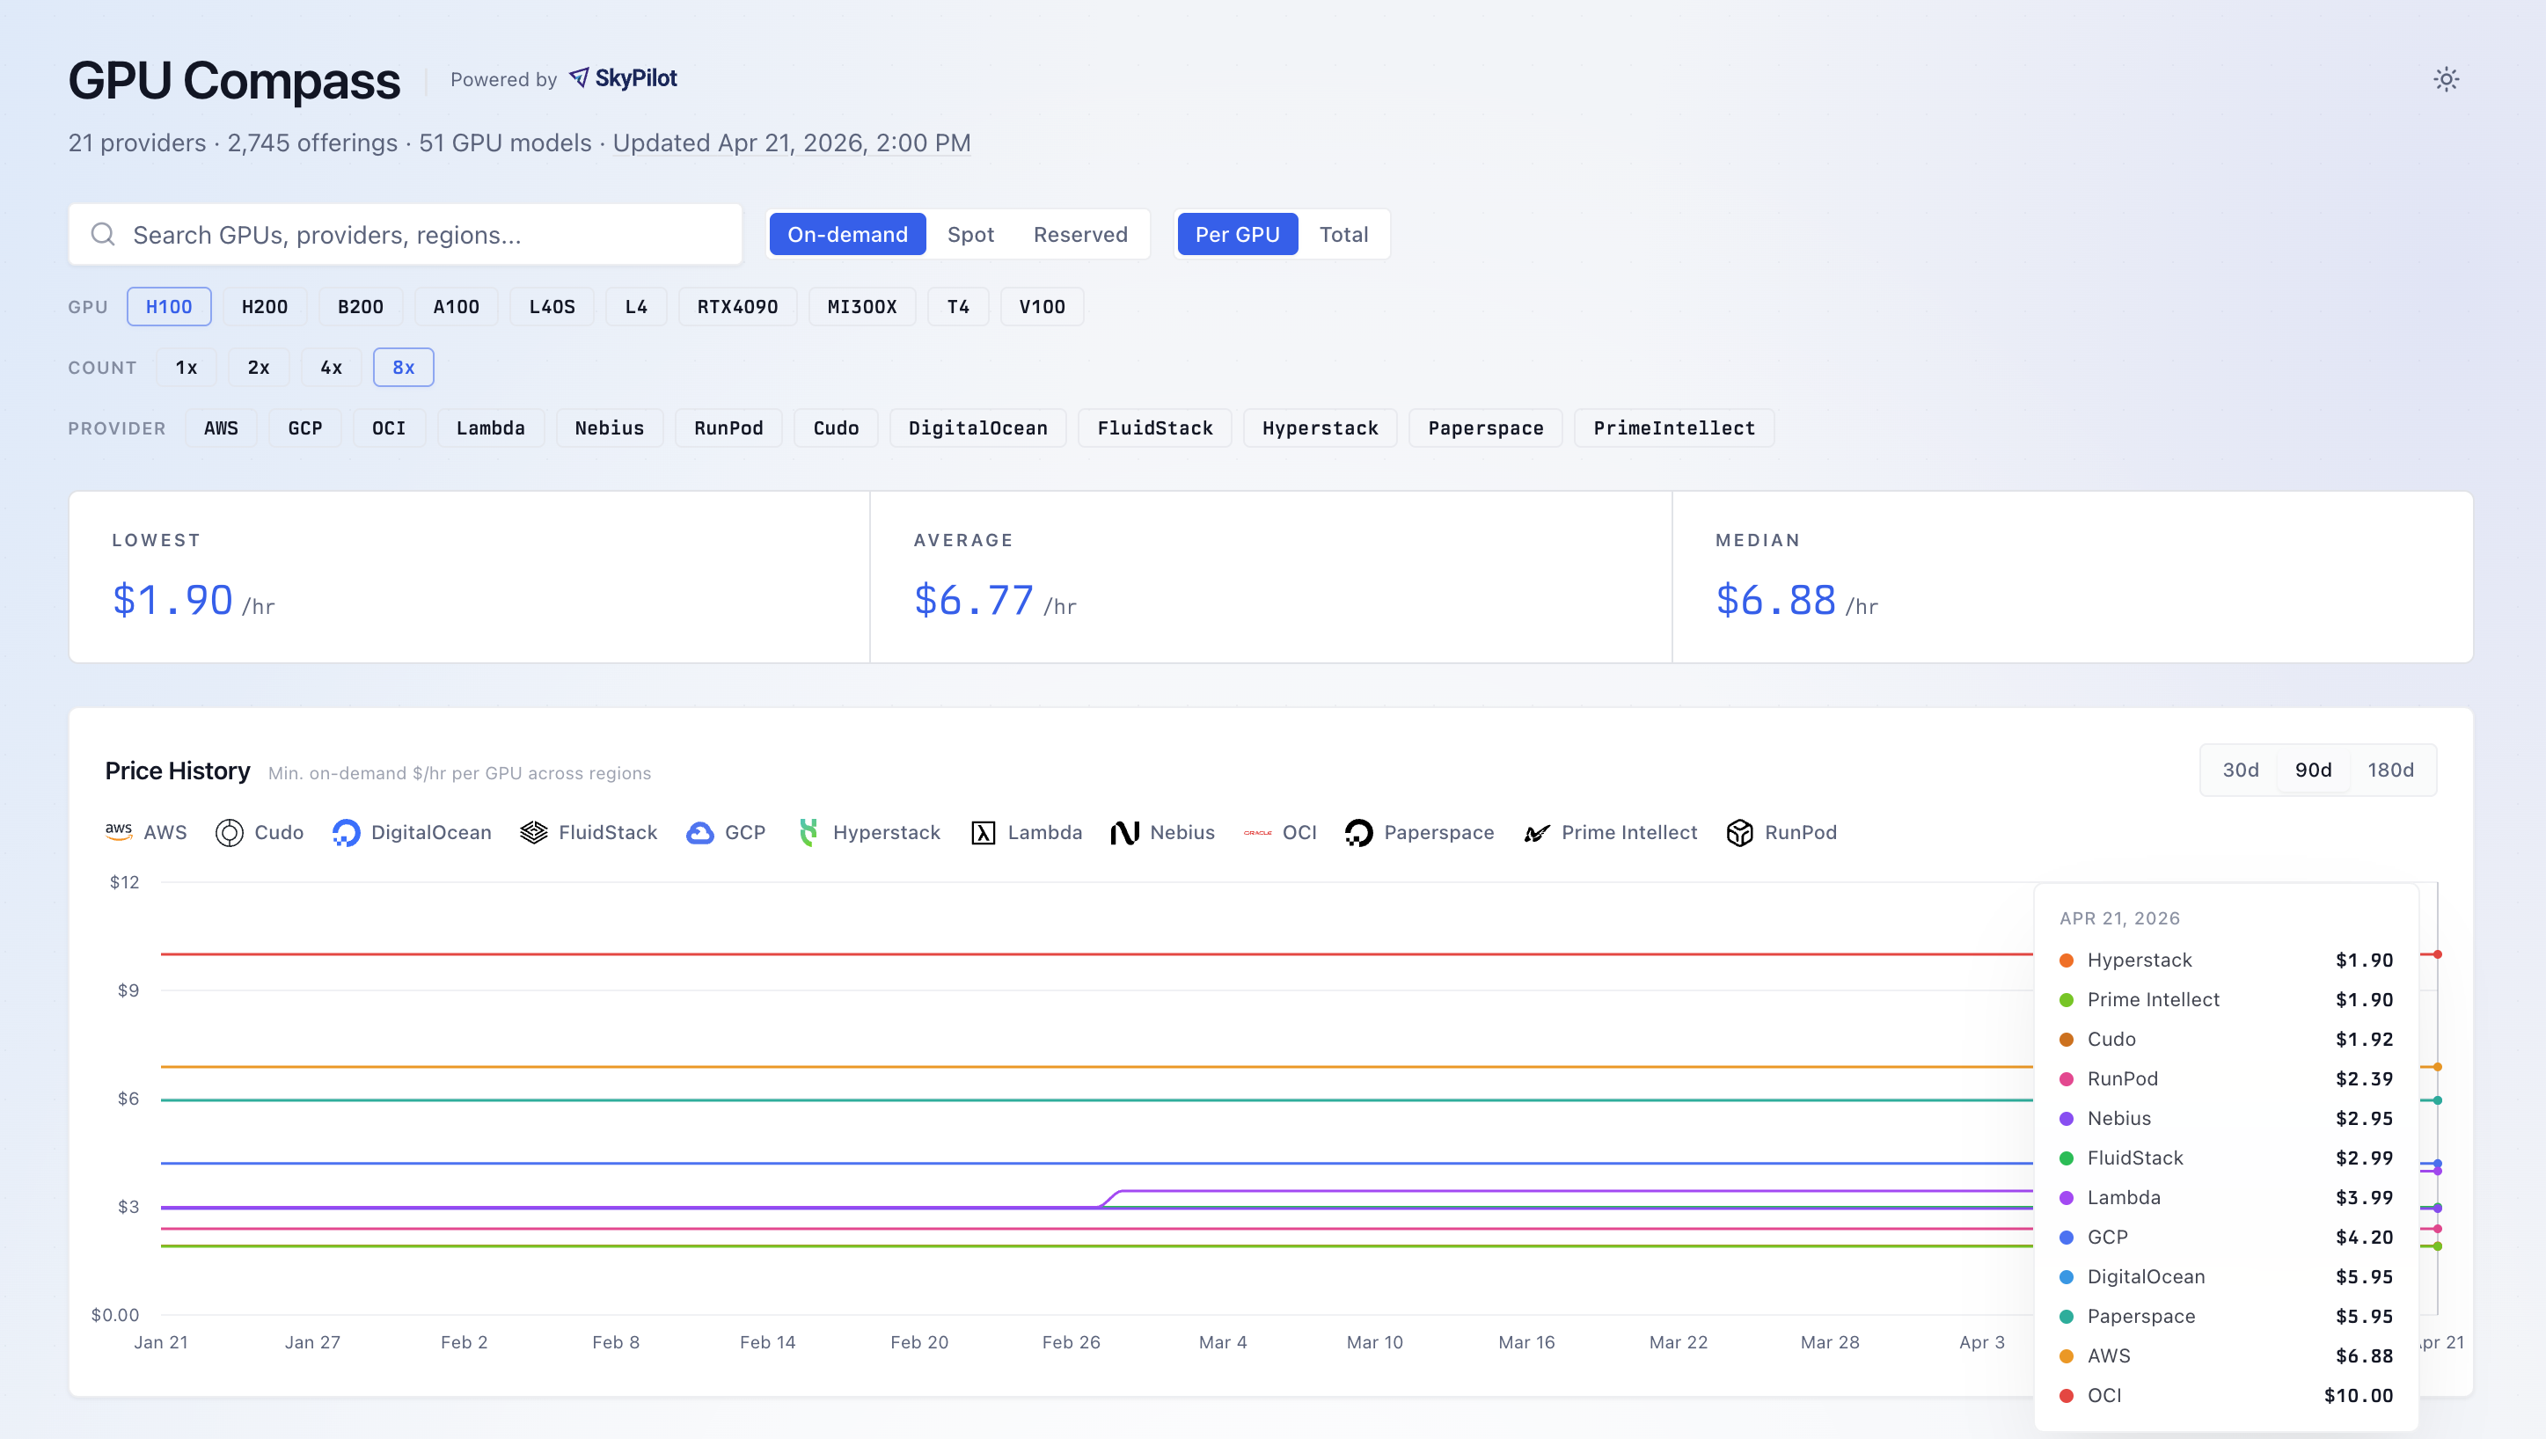2546x1439 pixels.
Task: Click the Hyperstack legend icon
Action: click(x=808, y=832)
